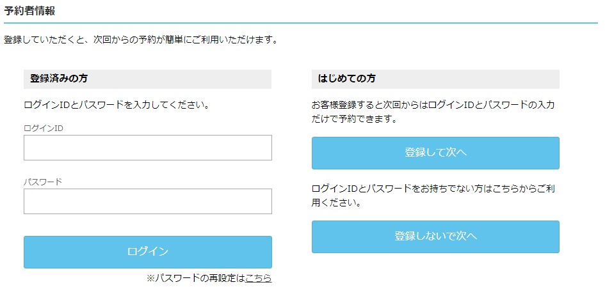Focus the ログインID input field

pos(148,148)
